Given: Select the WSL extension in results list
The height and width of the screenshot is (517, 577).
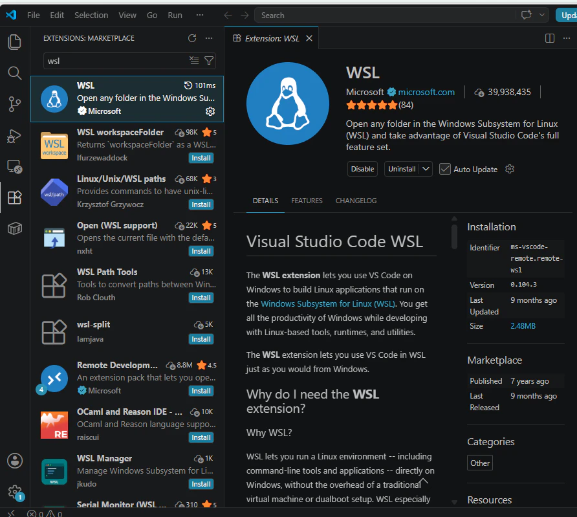Looking at the screenshot, I should pos(127,98).
